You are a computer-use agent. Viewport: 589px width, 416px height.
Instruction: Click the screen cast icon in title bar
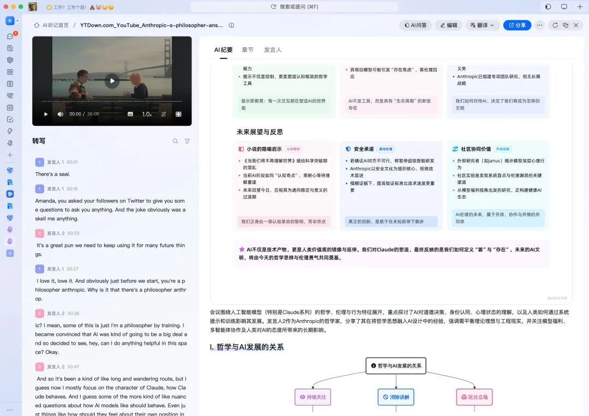click(x=564, y=7)
